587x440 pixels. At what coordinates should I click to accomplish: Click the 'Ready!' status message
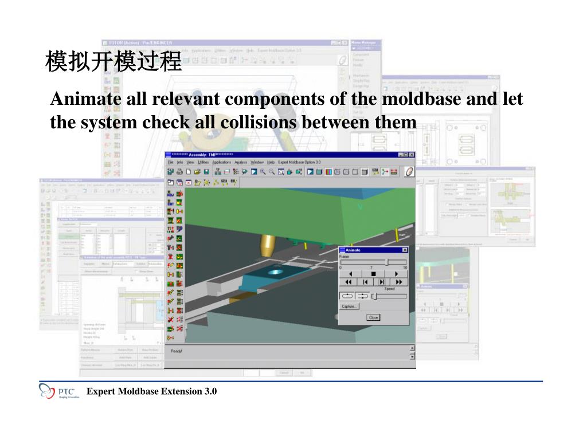pos(177,351)
